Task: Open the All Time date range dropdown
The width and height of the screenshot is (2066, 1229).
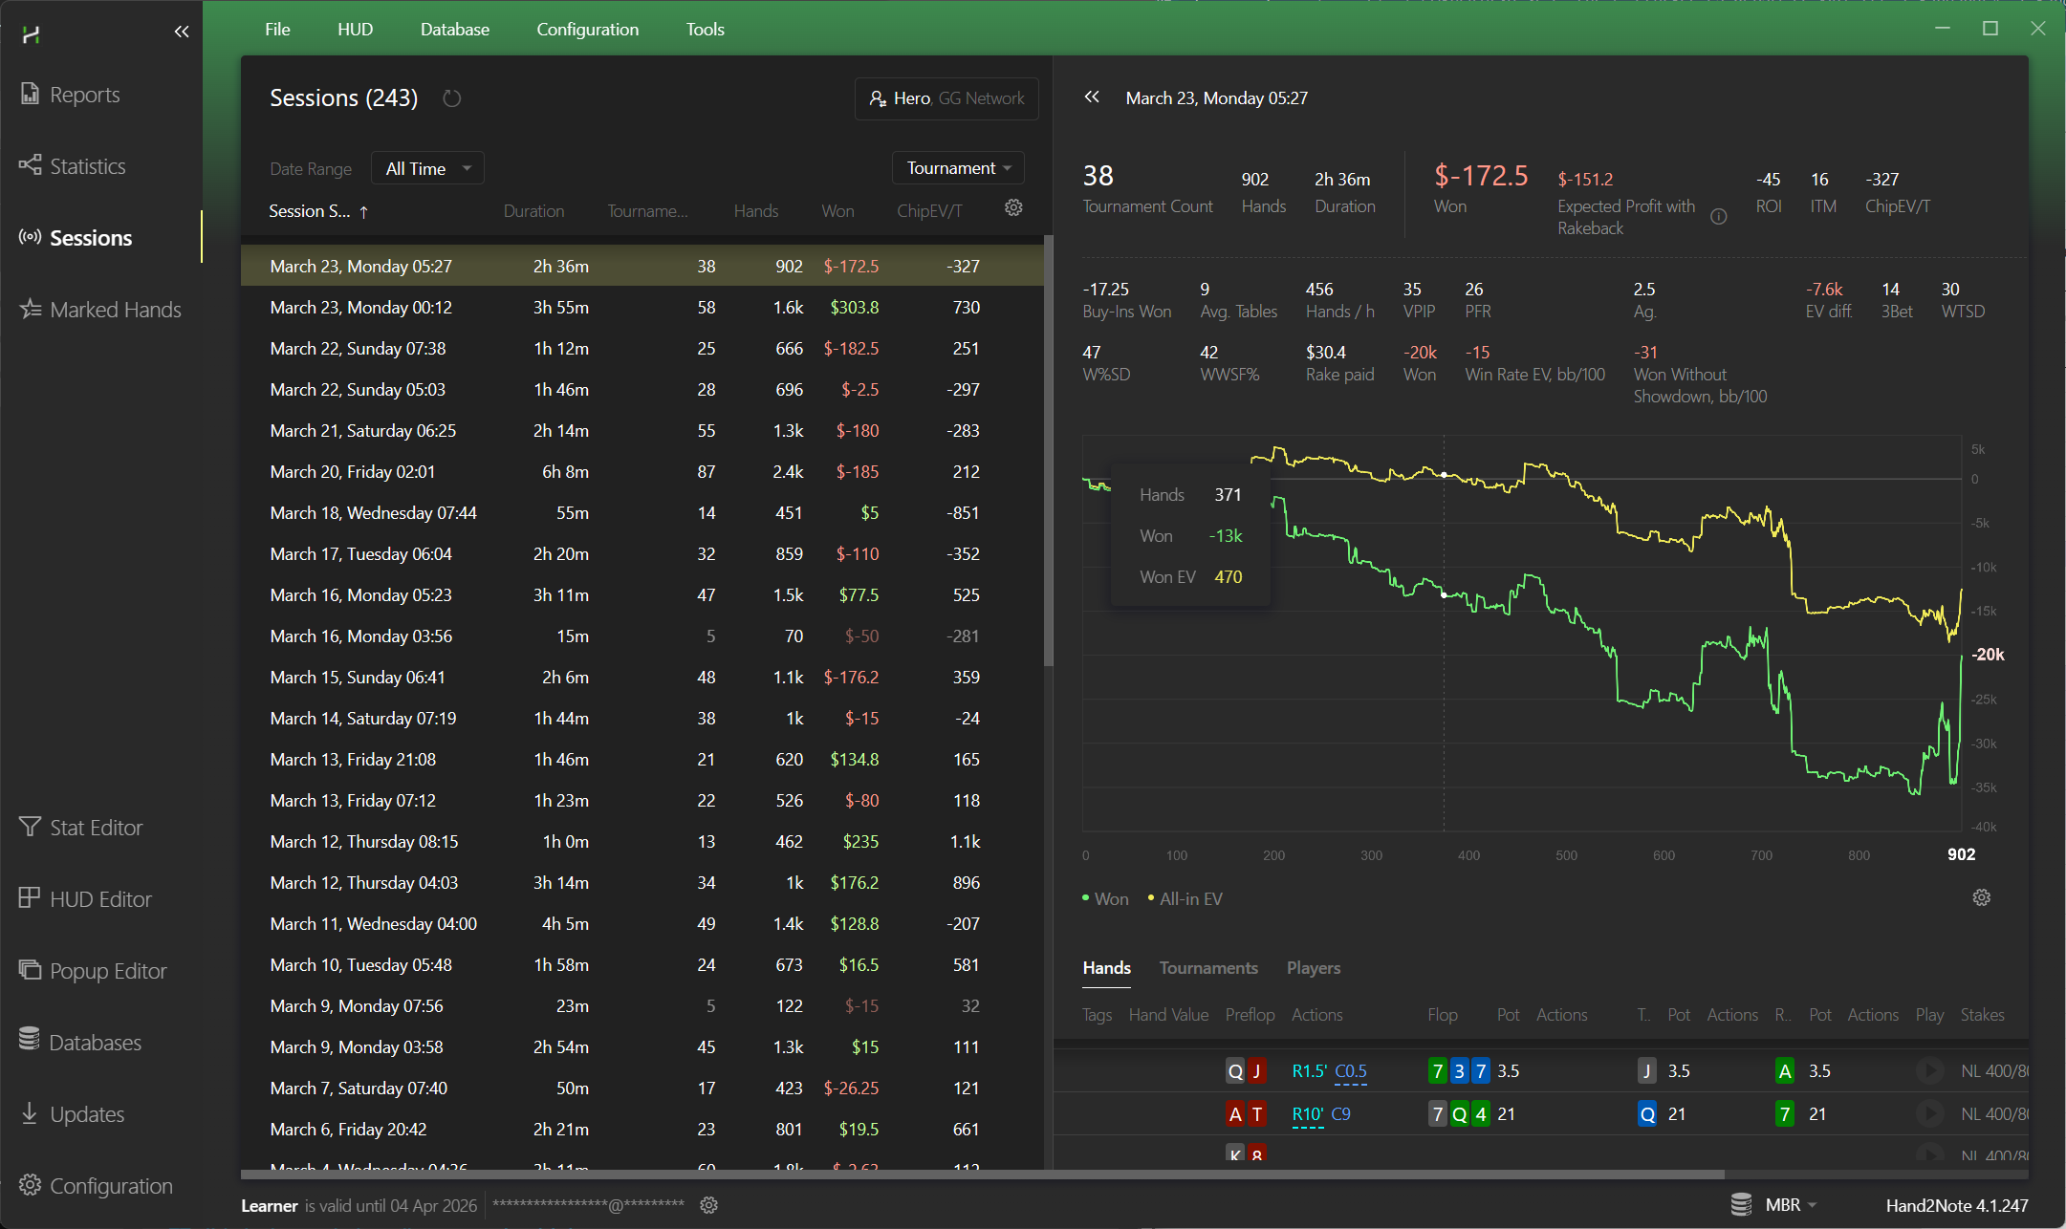Action: click(x=427, y=168)
